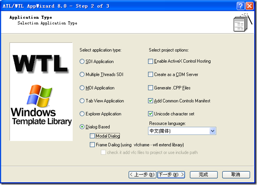Click 'Application Type' header title

31,18
